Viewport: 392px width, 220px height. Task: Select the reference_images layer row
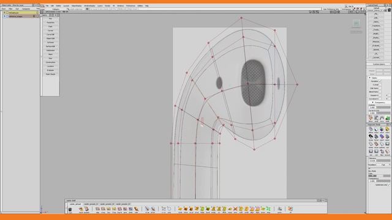click(21, 16)
